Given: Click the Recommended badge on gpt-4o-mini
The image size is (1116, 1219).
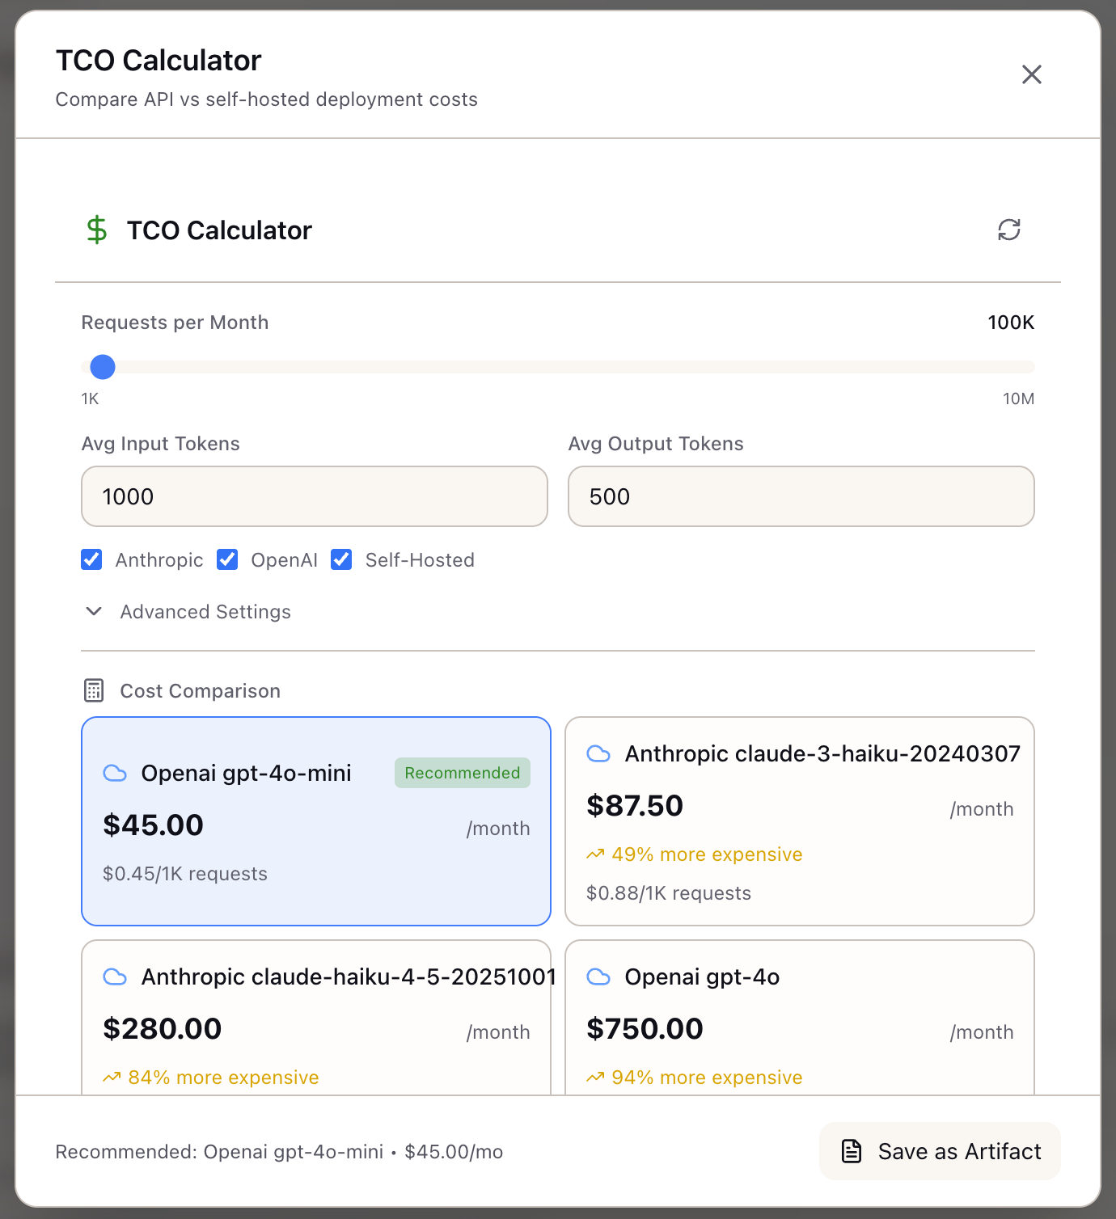Looking at the screenshot, I should [462, 773].
